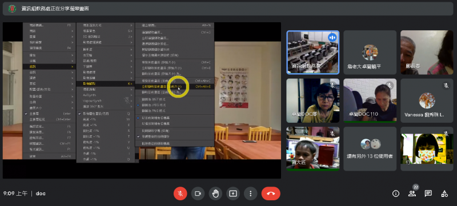Choose the brightness +1% item with E shortcut
This screenshot has width=457, height=206.
pos(106,125)
